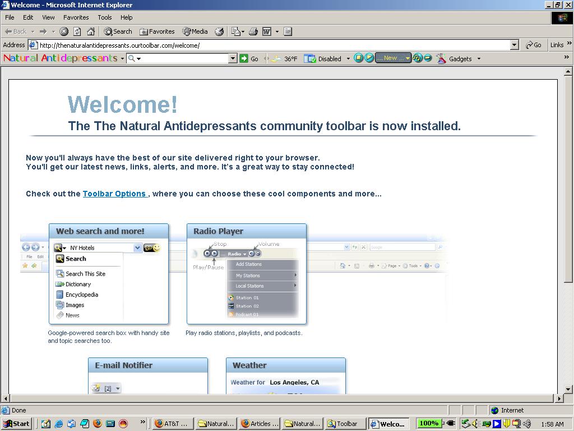574x431 pixels.
Task: Click the Internet security zone in status bar
Action: 507,410
